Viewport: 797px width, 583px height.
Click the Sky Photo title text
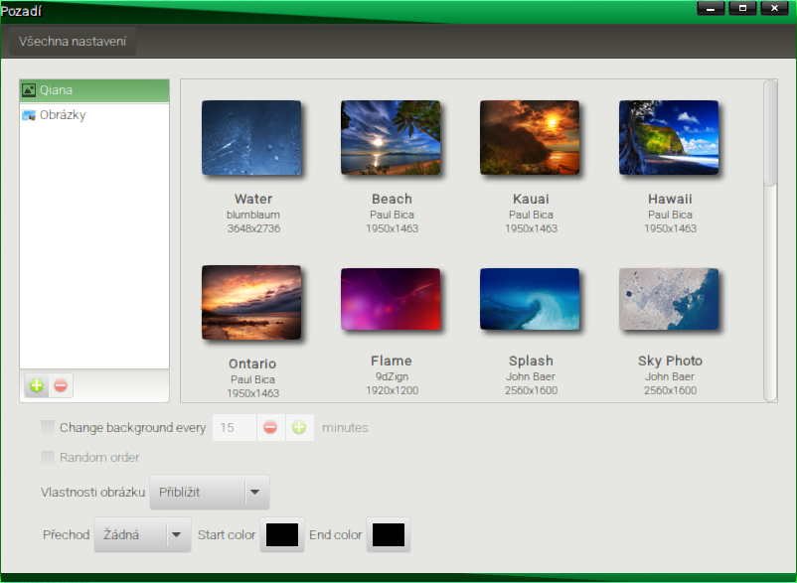pyautogui.click(x=670, y=361)
